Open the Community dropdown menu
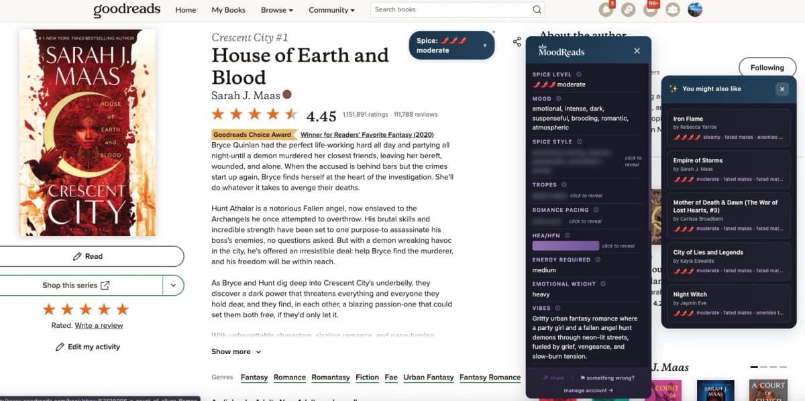 tap(331, 9)
